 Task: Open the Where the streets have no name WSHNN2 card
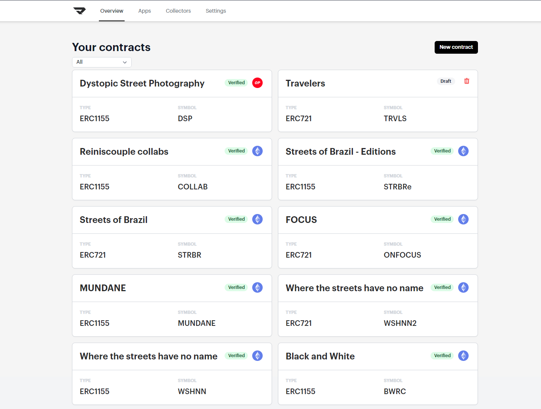tap(378, 306)
